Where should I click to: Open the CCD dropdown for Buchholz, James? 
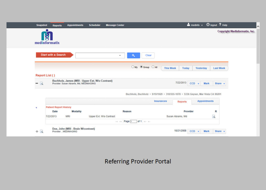click(x=193, y=83)
